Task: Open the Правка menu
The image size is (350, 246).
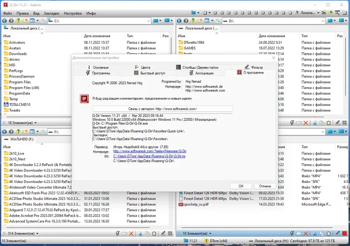Action: 23,13
